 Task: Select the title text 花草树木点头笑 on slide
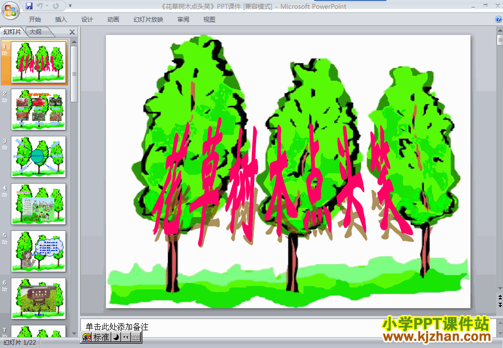[x=282, y=181]
